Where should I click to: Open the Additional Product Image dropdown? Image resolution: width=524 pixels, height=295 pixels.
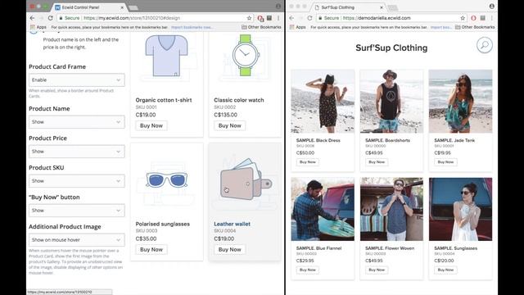(x=76, y=240)
